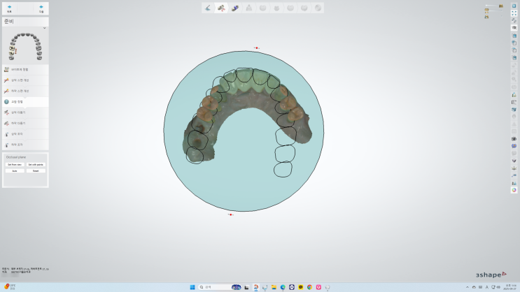Click the blue globe icon below the camera
The width and height of the screenshot is (520, 292).
[x=514, y=146]
